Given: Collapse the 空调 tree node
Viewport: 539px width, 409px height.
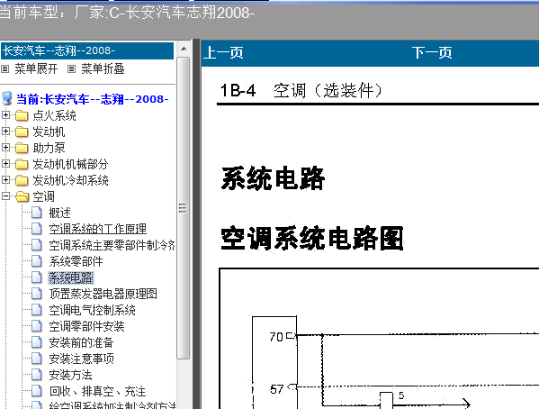Looking at the screenshot, I should [x=5, y=195].
